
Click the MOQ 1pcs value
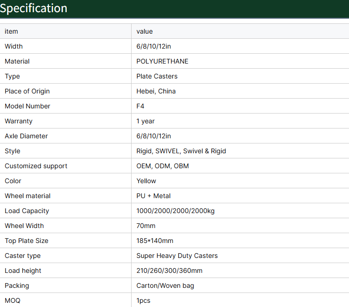tap(143, 300)
